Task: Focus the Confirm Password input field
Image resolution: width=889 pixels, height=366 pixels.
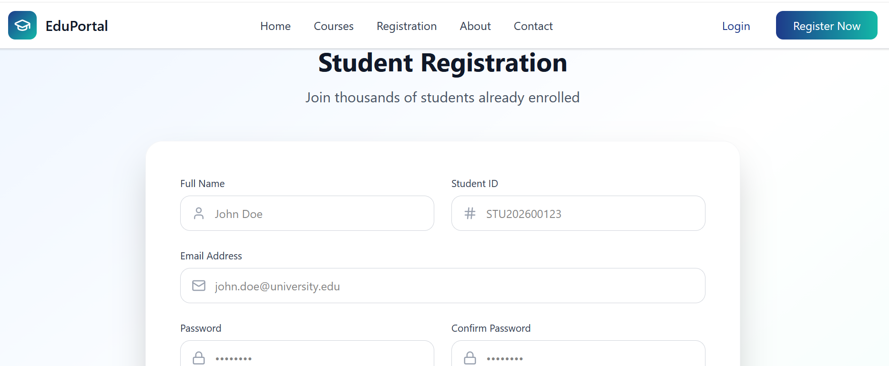Action: (578, 353)
